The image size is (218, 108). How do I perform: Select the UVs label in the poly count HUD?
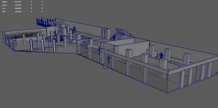pyautogui.click(x=4, y=12)
